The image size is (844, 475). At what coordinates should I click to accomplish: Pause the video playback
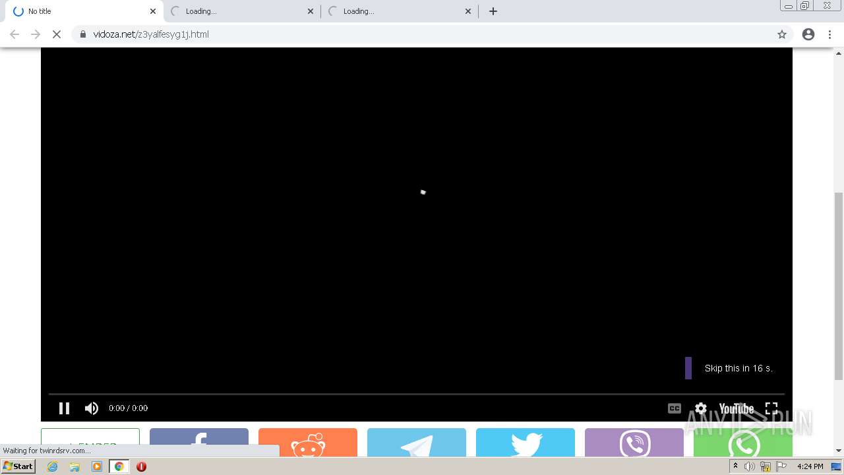pyautogui.click(x=64, y=408)
